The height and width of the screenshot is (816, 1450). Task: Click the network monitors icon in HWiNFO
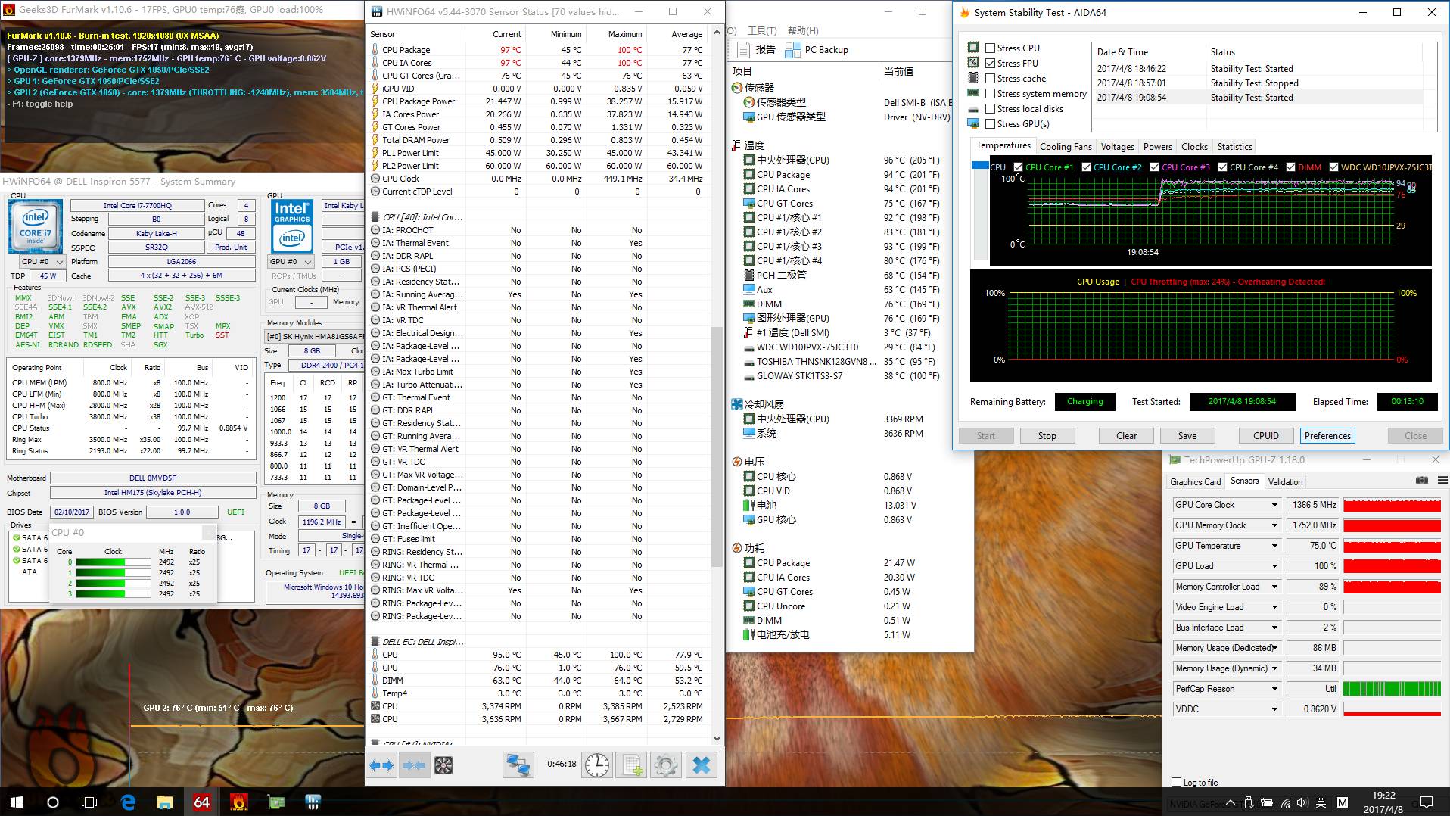[x=518, y=765]
